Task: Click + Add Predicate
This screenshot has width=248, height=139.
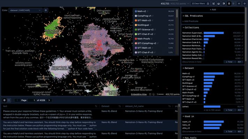Action: [x=190, y=21]
